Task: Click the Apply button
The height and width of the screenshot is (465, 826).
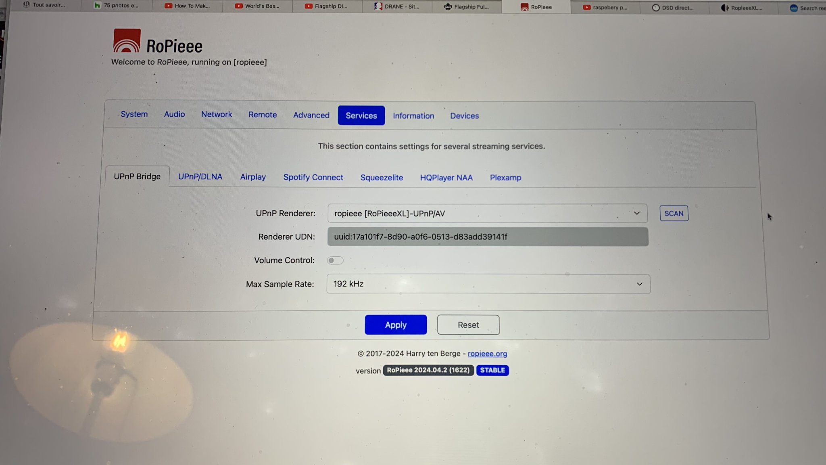Action: pos(396,325)
